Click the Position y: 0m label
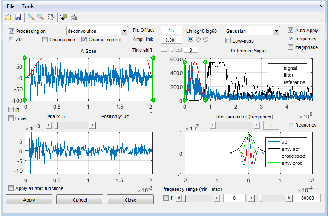The width and height of the screenshot is (328, 216). [115, 116]
